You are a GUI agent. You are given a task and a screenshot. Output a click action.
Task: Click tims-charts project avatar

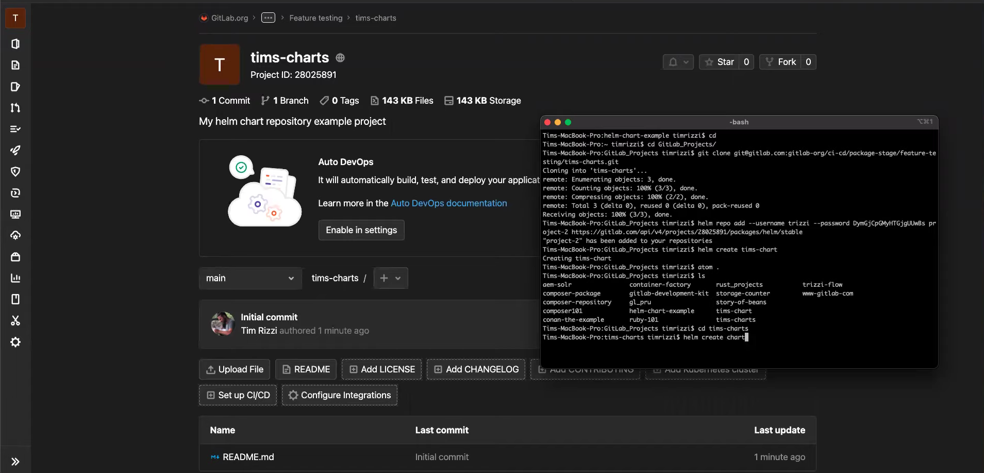[x=220, y=64]
